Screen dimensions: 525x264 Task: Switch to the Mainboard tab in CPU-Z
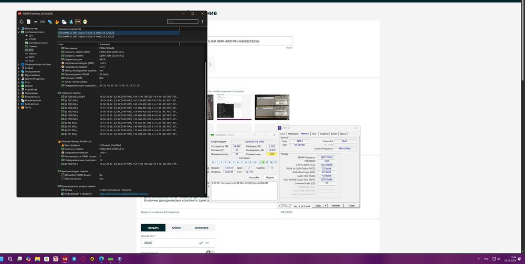[292, 133]
